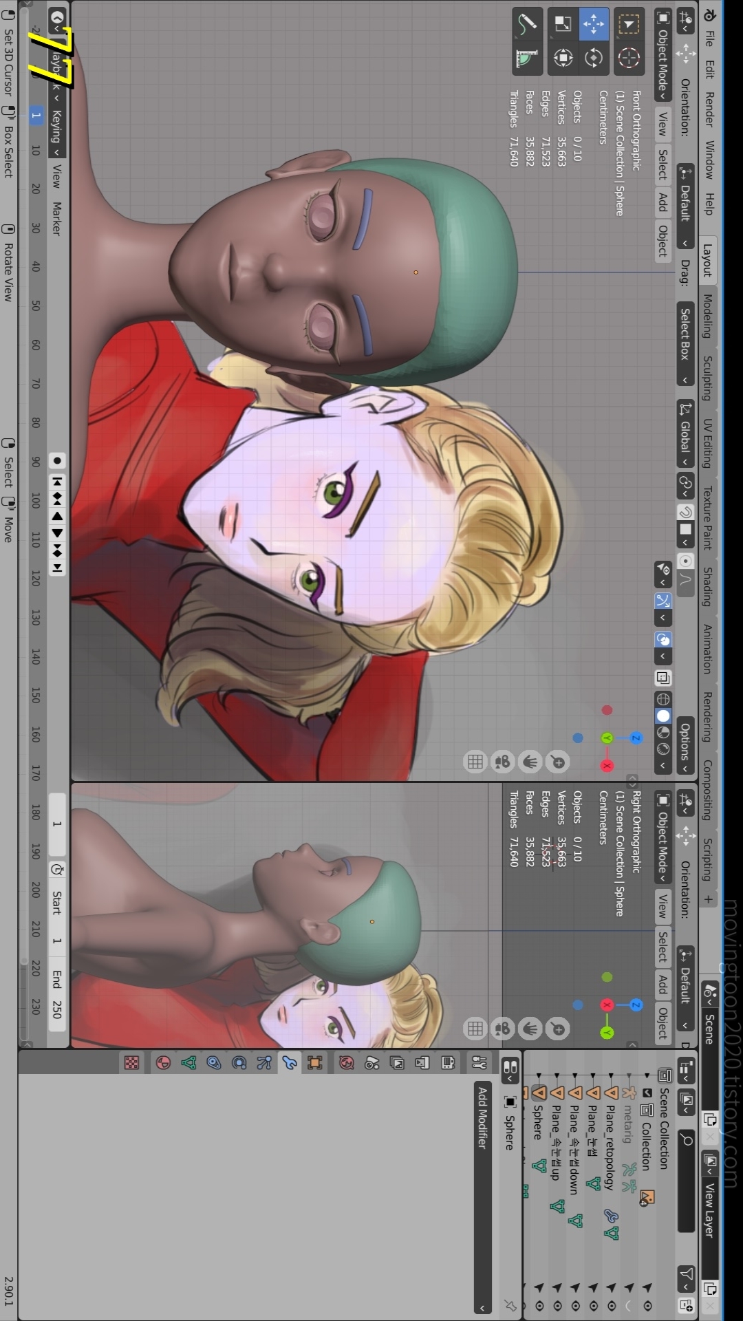Screen dimensions: 743x1321
Task: Open Add Modifier dropdown
Action: 482,1197
